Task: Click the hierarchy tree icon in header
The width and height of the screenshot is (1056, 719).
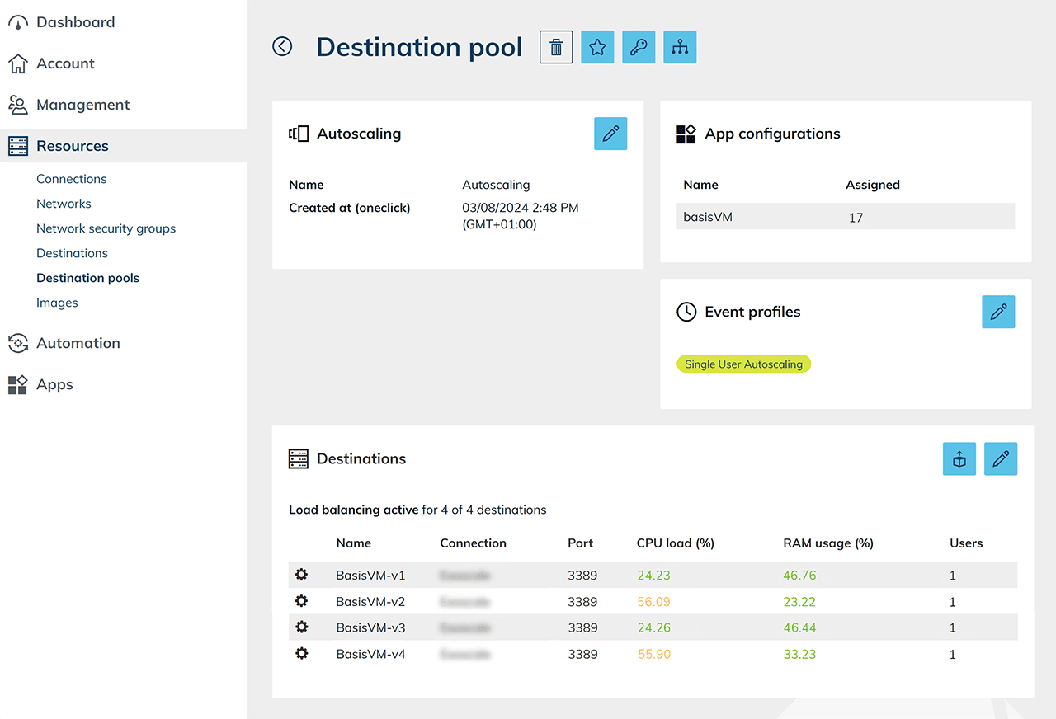Action: click(680, 47)
